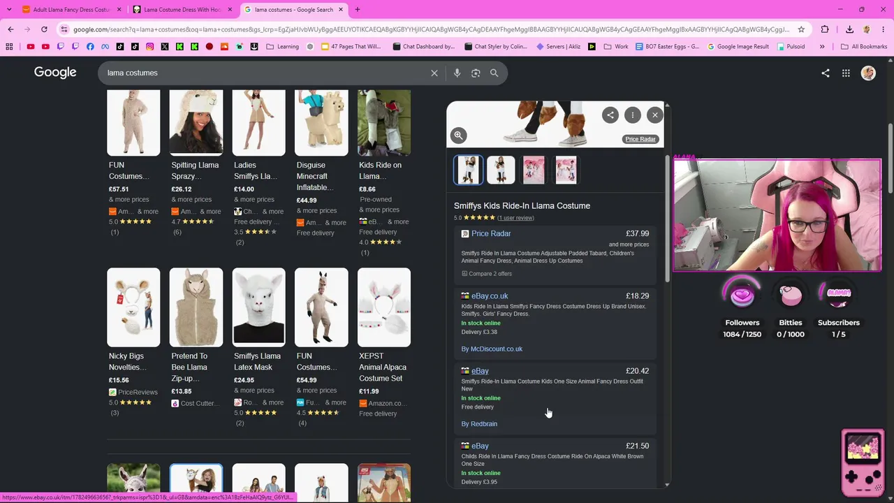Open a new browser tab
894x503 pixels.
point(358,10)
